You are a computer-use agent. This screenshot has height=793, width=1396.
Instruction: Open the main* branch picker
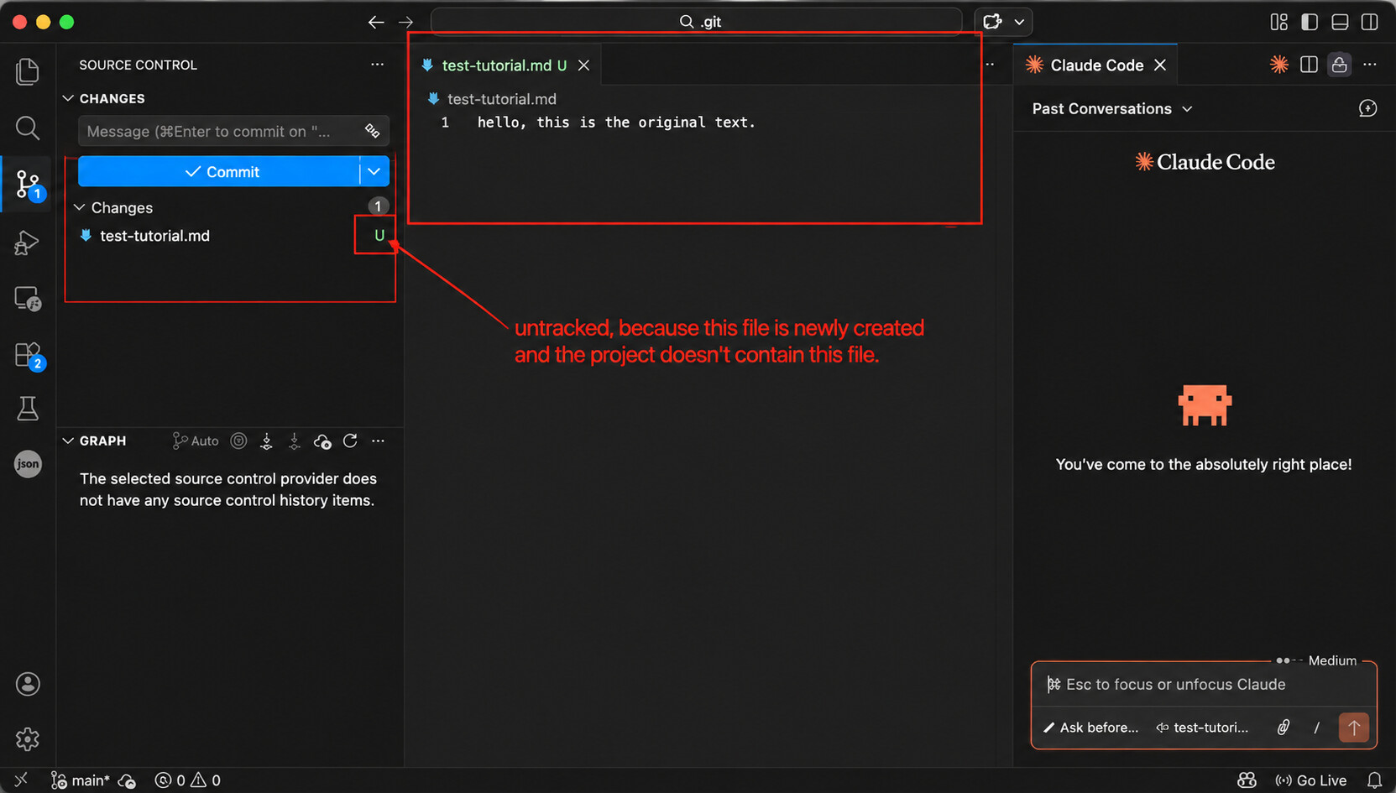(x=81, y=780)
